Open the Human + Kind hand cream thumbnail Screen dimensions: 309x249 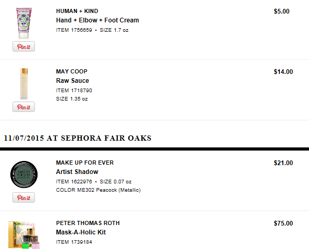coord(24,23)
